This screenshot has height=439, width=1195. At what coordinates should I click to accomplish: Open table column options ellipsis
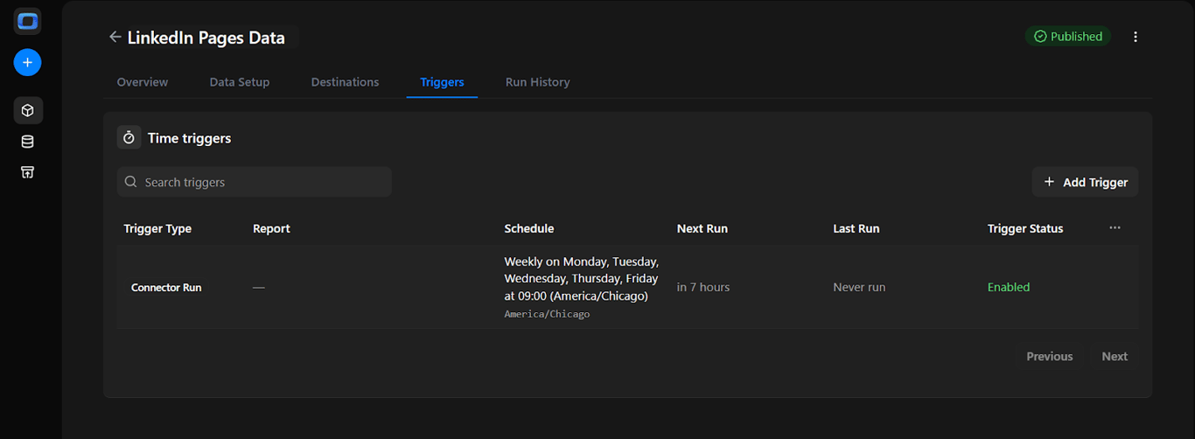click(x=1115, y=227)
